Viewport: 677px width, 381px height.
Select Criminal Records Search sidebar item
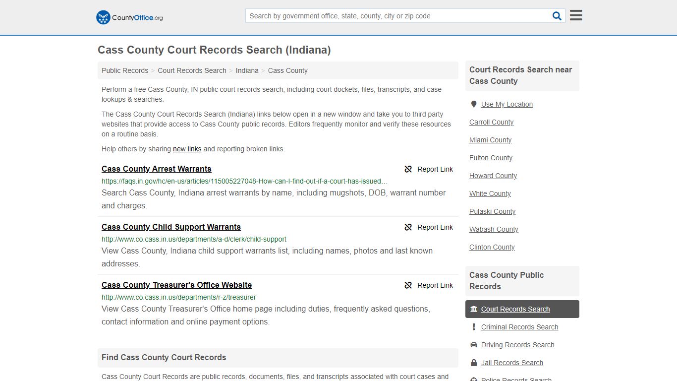pyautogui.click(x=519, y=327)
